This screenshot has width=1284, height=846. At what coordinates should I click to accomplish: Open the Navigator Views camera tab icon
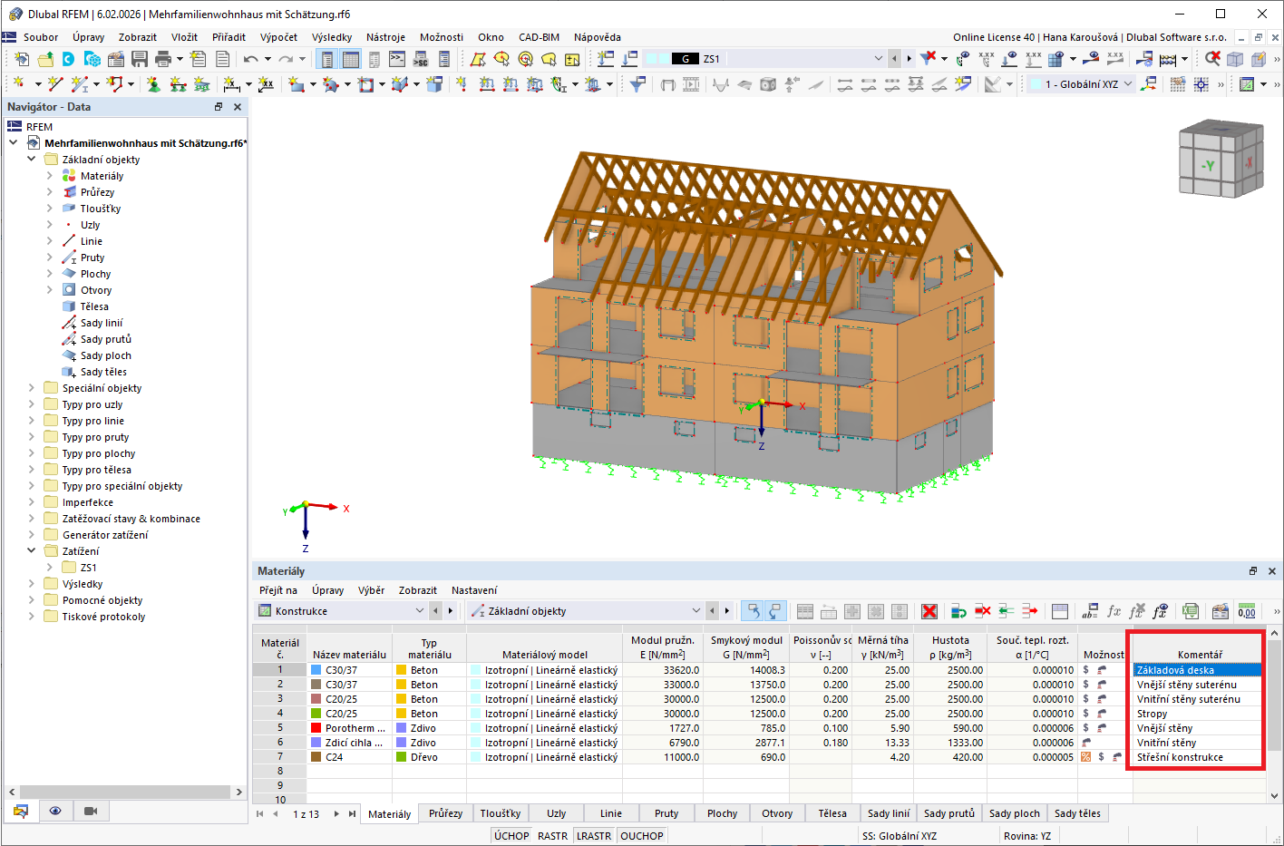coord(91,811)
